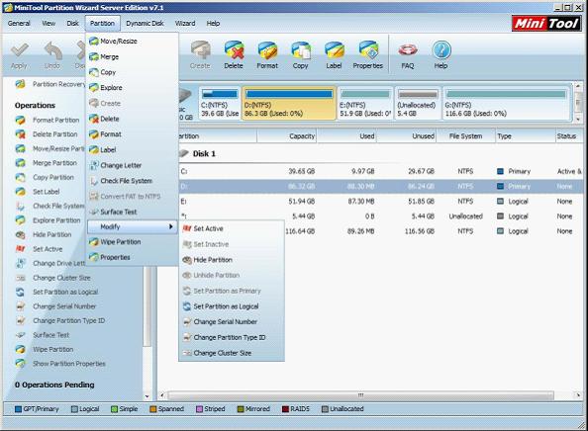The image size is (588, 431).
Task: Select the C: partition row in list
Action: click(381, 171)
